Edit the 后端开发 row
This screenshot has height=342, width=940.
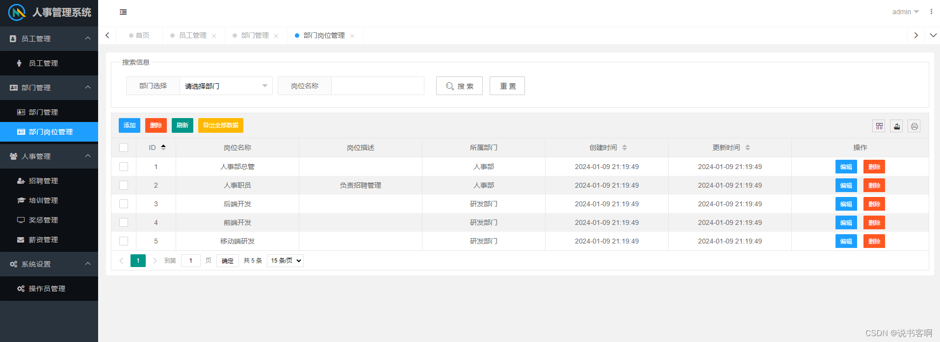(846, 204)
